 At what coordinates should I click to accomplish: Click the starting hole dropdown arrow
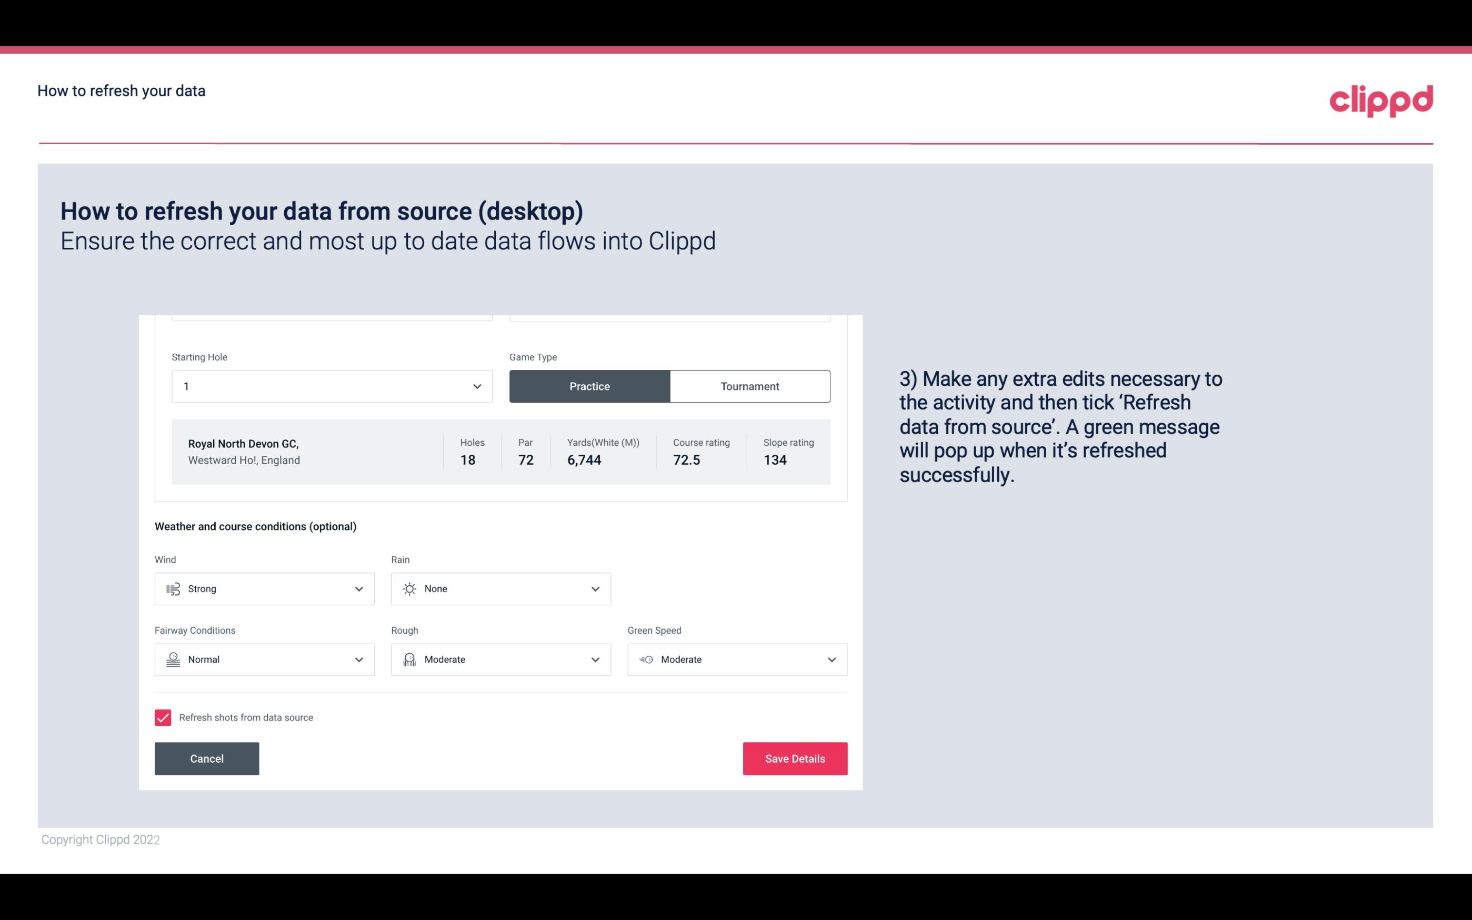(x=477, y=386)
